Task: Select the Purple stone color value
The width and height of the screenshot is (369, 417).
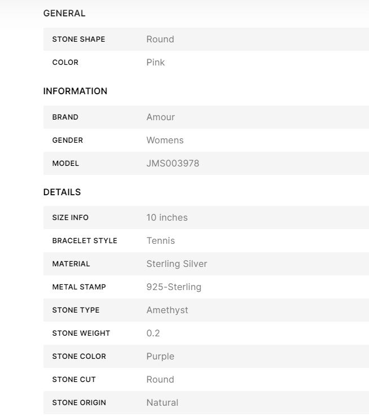Action: 160,357
